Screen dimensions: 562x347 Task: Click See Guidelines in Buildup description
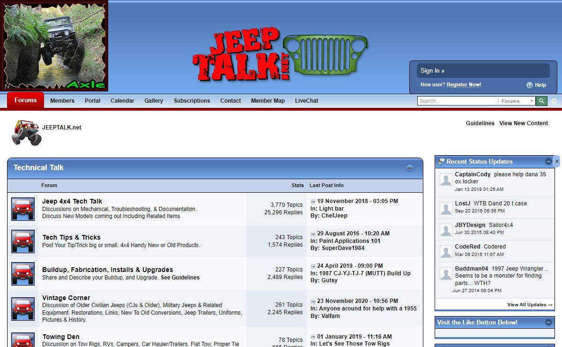coord(180,278)
